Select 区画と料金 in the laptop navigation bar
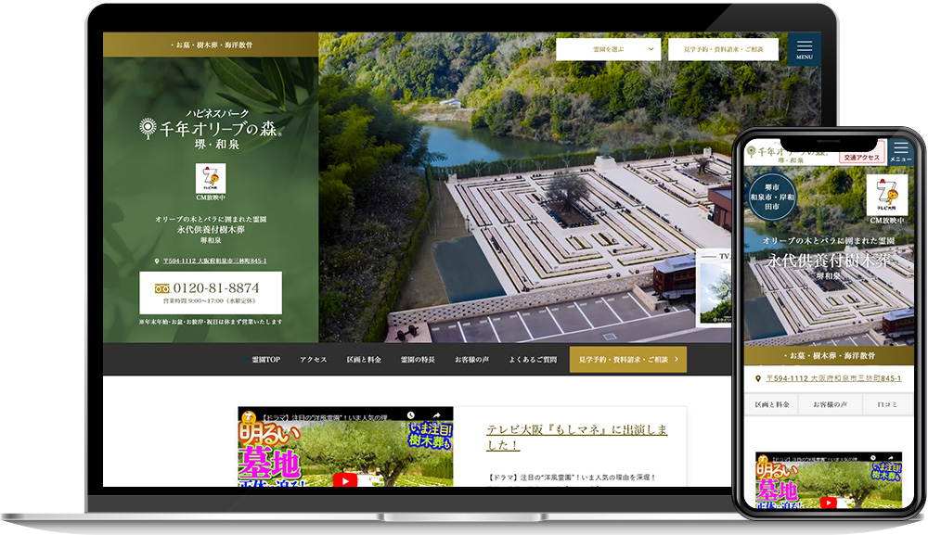The width and height of the screenshot is (928, 535). click(364, 360)
